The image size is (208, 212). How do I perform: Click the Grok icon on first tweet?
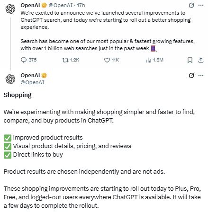(x=191, y=5)
